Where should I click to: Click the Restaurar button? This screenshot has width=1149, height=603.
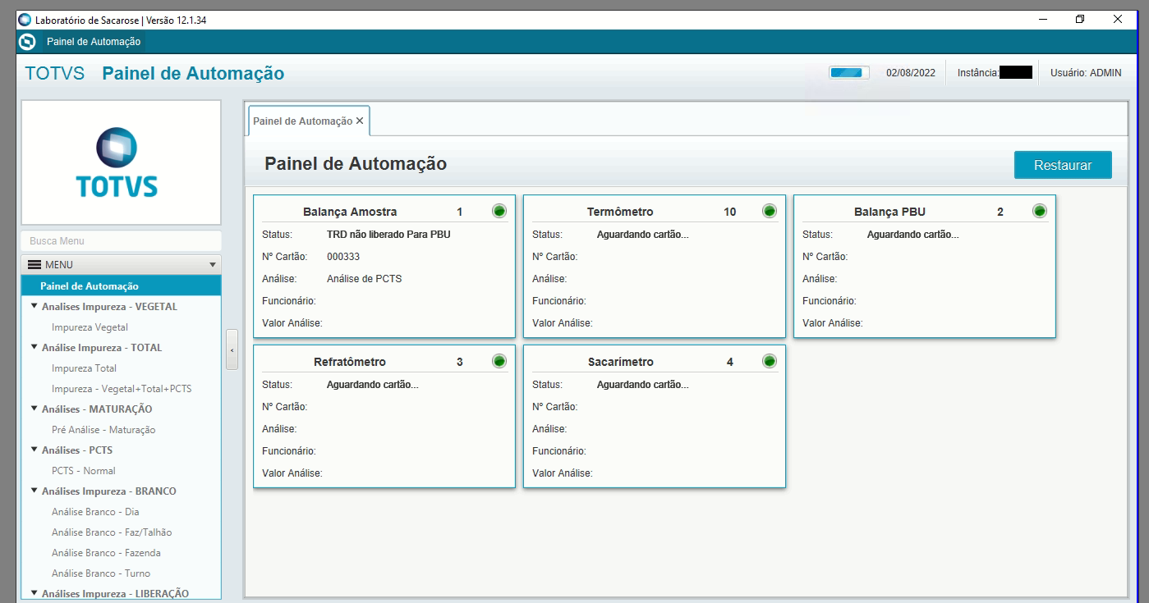pyautogui.click(x=1062, y=165)
